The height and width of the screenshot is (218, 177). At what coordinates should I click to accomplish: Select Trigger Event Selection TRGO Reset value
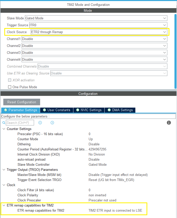(111, 180)
